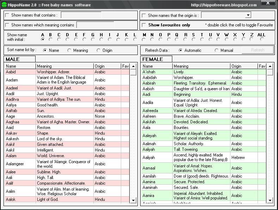Enable 'Show names that contains' checkbox

click(7, 16)
